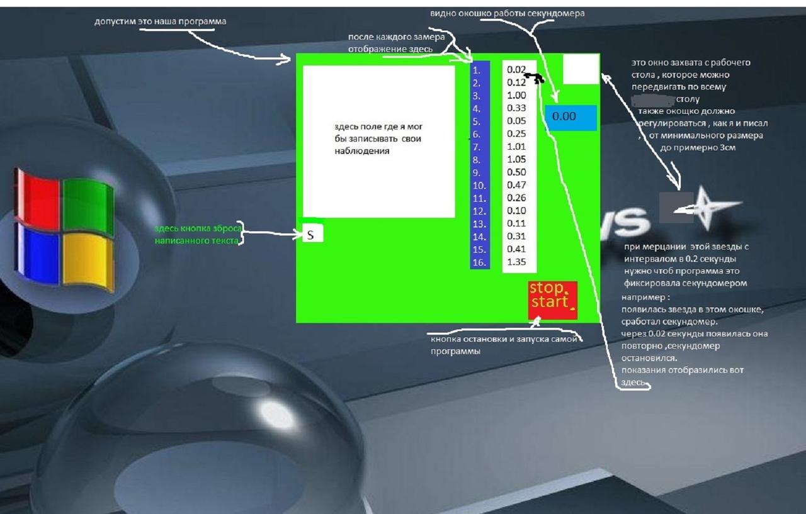This screenshot has height=514, width=806.
Task: Select row number 5. in the blue column
Action: coord(477,121)
